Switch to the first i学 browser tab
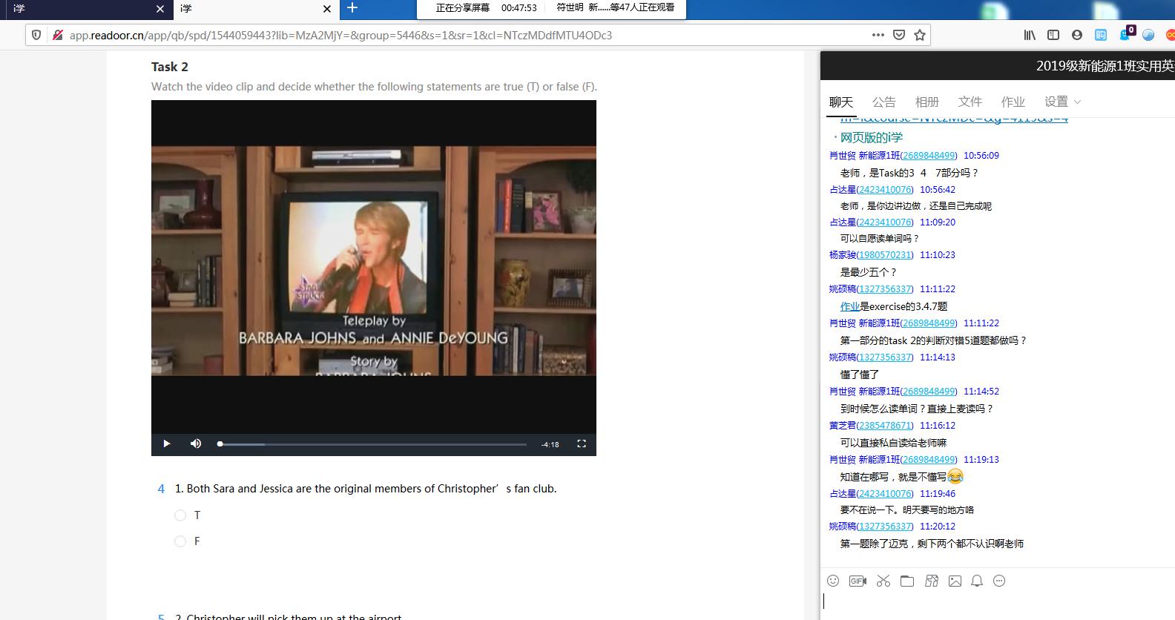Image resolution: width=1175 pixels, height=620 pixels. tap(86, 9)
